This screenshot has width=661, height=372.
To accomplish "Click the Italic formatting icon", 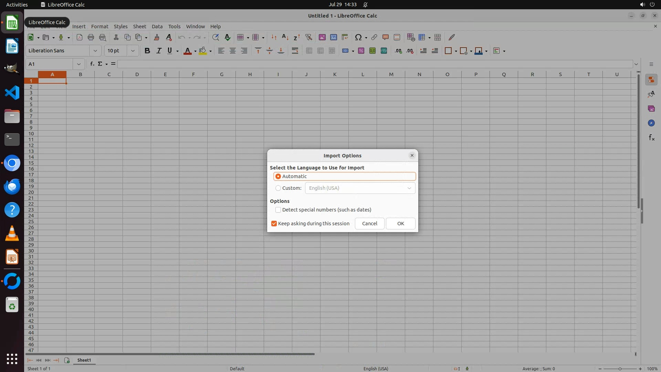I will (x=159, y=51).
